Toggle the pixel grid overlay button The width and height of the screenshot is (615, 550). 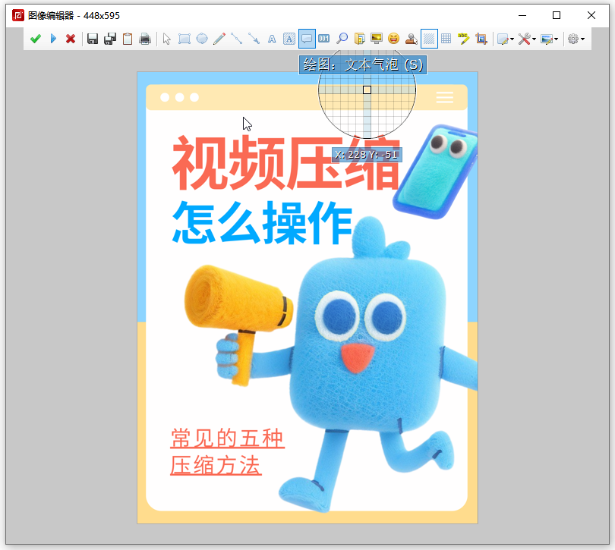(x=446, y=39)
